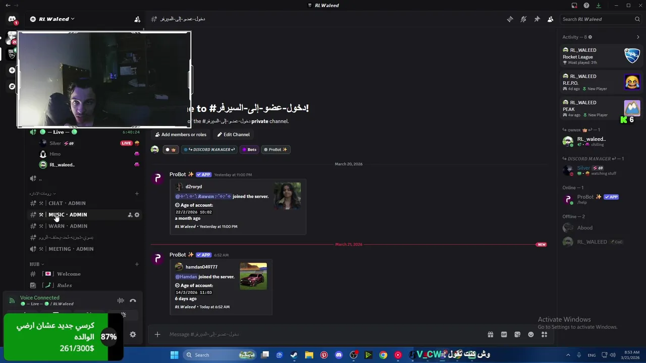Toggle the member list visibility icon
The image size is (646, 363).
coord(551,19)
